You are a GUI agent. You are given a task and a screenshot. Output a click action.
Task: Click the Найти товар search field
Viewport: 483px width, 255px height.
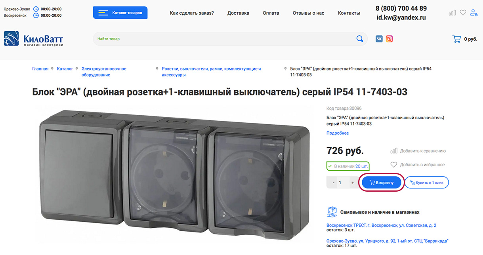point(224,39)
